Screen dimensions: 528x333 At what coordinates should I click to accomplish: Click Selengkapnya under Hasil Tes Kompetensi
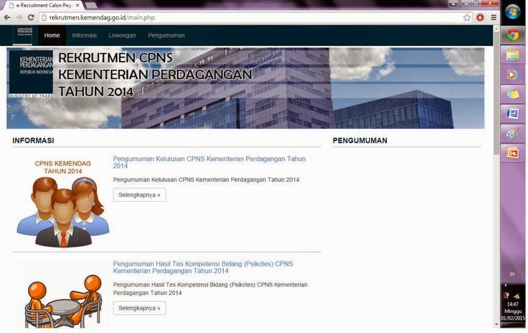coord(139,308)
